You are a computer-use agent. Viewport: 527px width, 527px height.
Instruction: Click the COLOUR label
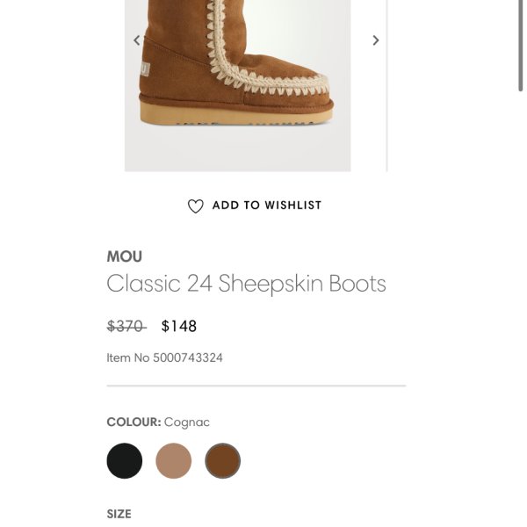134,422
